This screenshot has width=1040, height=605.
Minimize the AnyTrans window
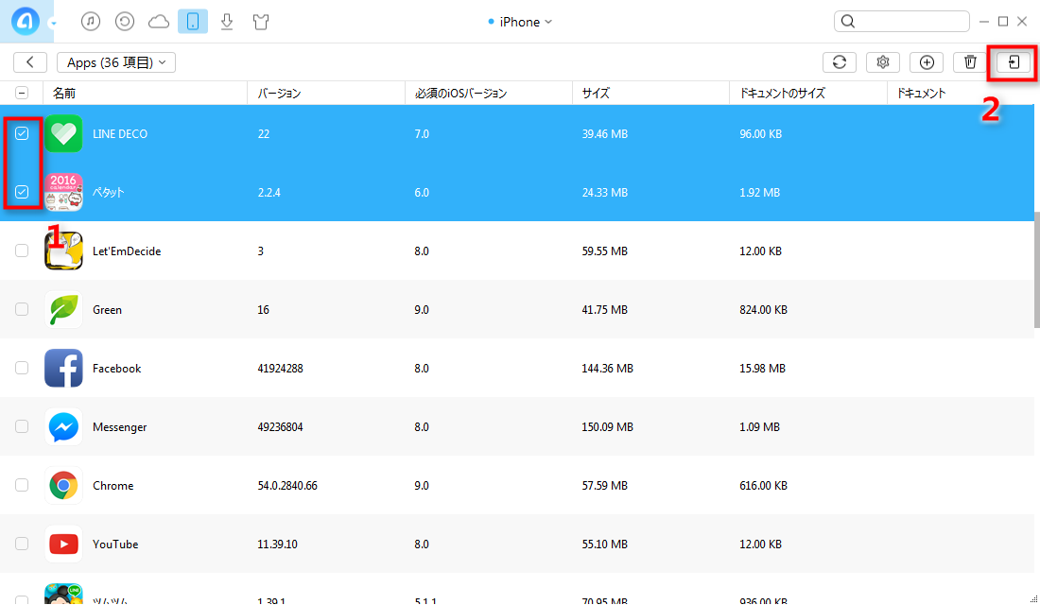pos(984,21)
